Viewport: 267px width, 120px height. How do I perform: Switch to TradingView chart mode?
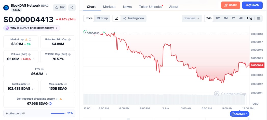134,18
